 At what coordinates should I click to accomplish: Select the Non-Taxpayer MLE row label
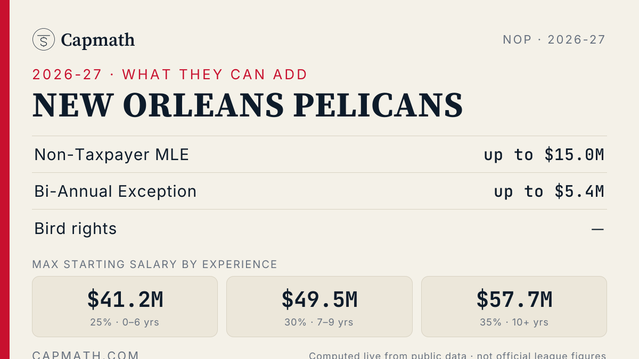[112, 154]
